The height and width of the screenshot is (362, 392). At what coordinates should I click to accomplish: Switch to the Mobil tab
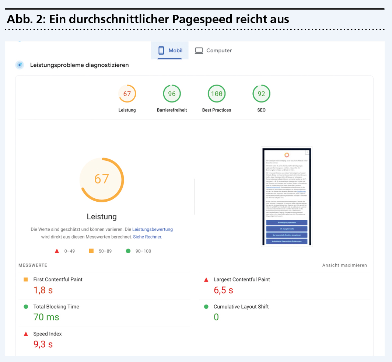click(170, 51)
